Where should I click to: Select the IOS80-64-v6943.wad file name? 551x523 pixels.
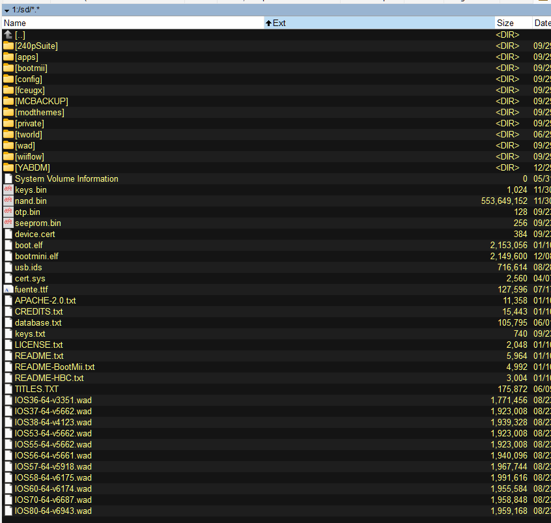53,511
